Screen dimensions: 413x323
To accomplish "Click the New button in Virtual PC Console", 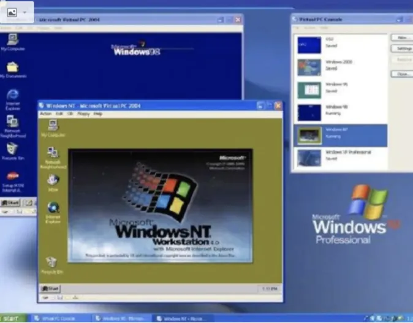I will click(402, 37).
